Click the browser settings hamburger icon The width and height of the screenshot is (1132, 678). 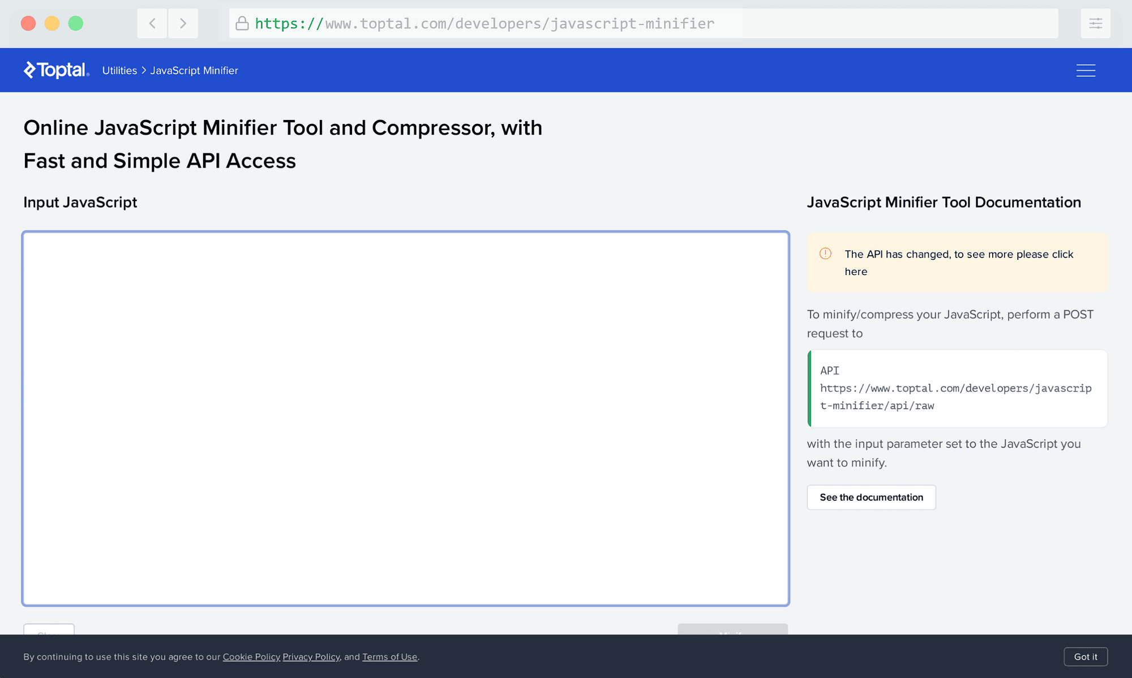[1096, 23]
